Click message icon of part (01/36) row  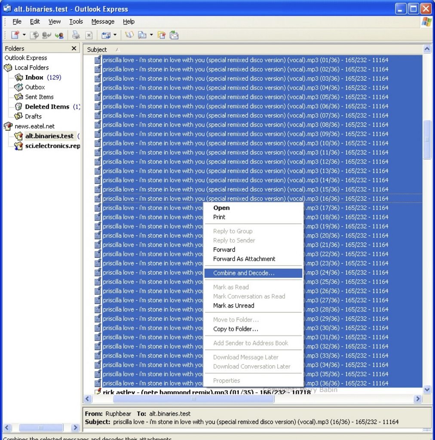(x=98, y=60)
